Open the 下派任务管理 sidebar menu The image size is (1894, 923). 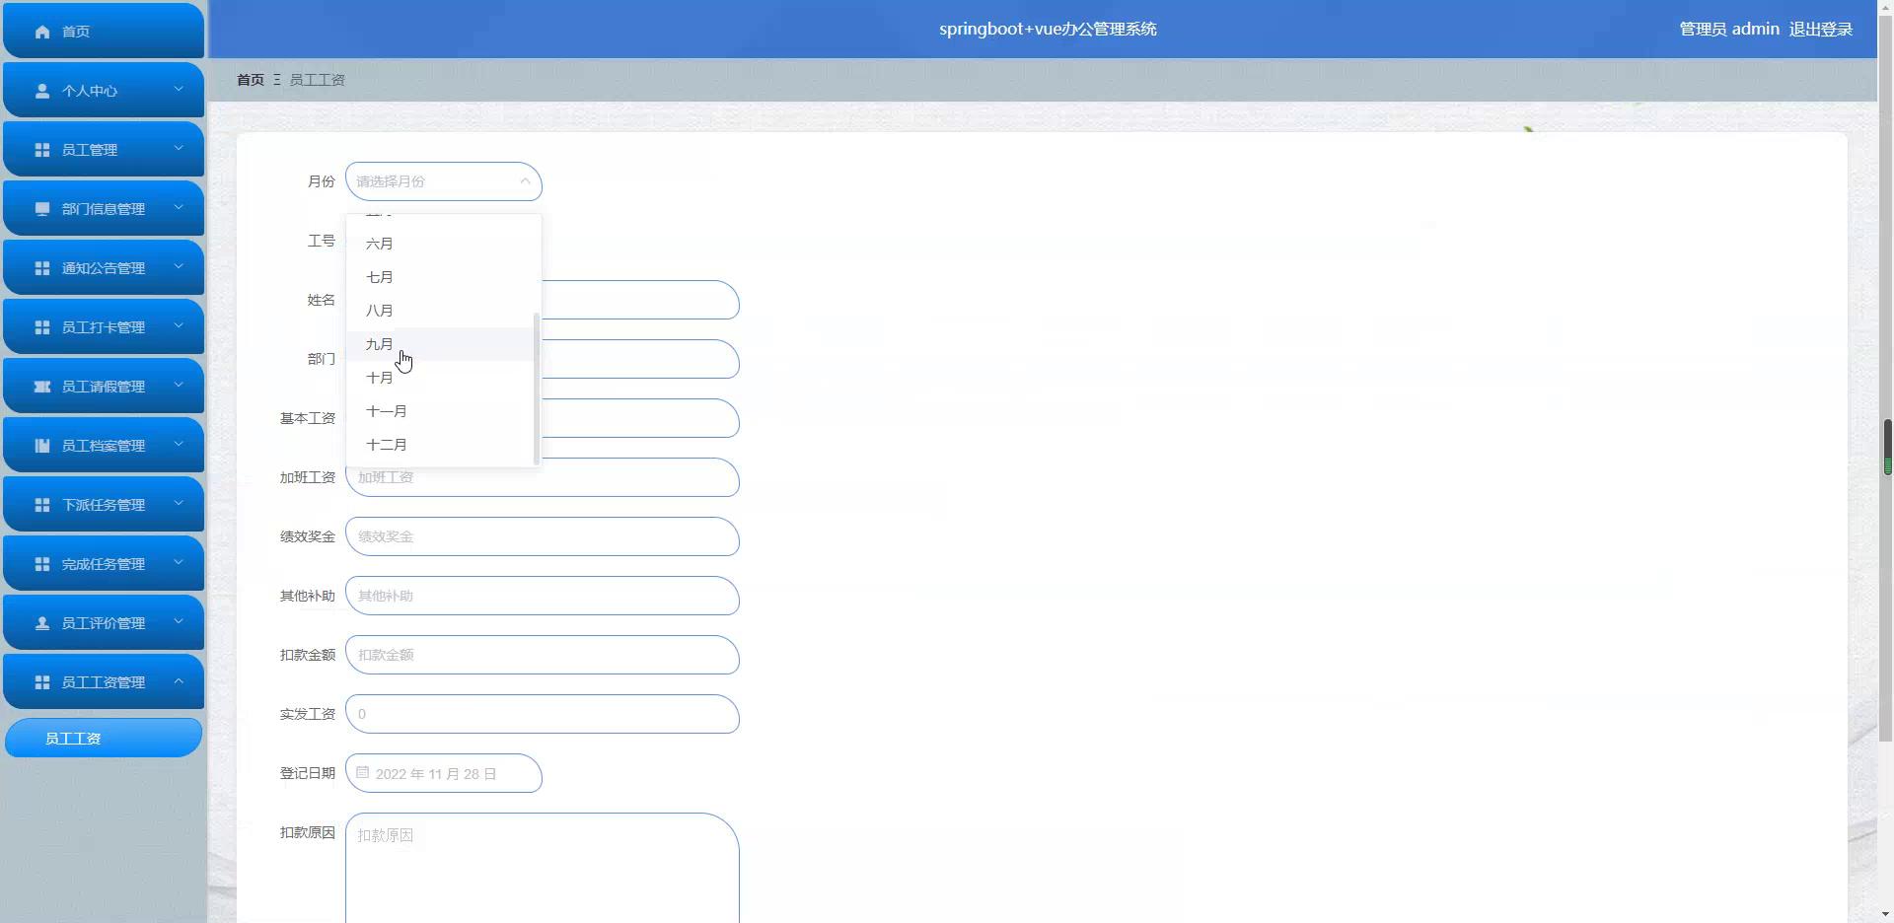[104, 504]
